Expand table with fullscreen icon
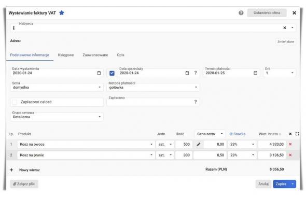 point(297,134)
